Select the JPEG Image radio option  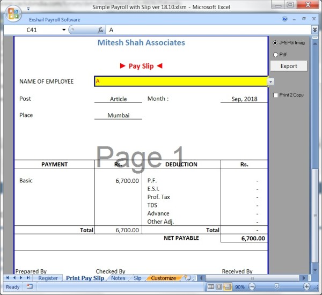point(275,43)
